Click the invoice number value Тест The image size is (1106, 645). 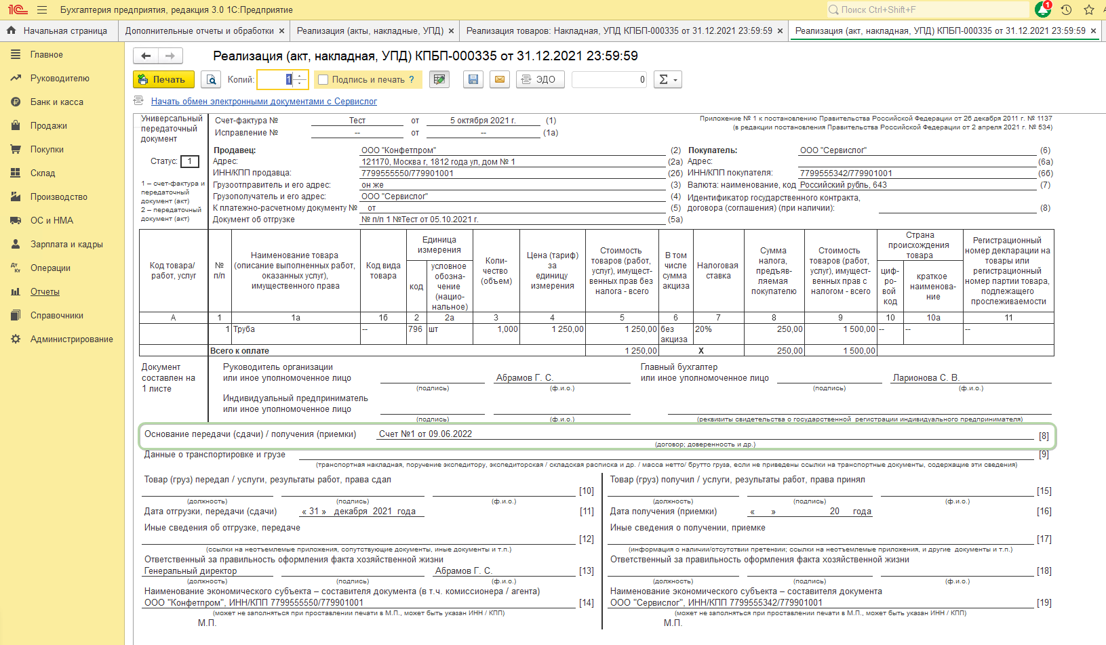click(357, 121)
